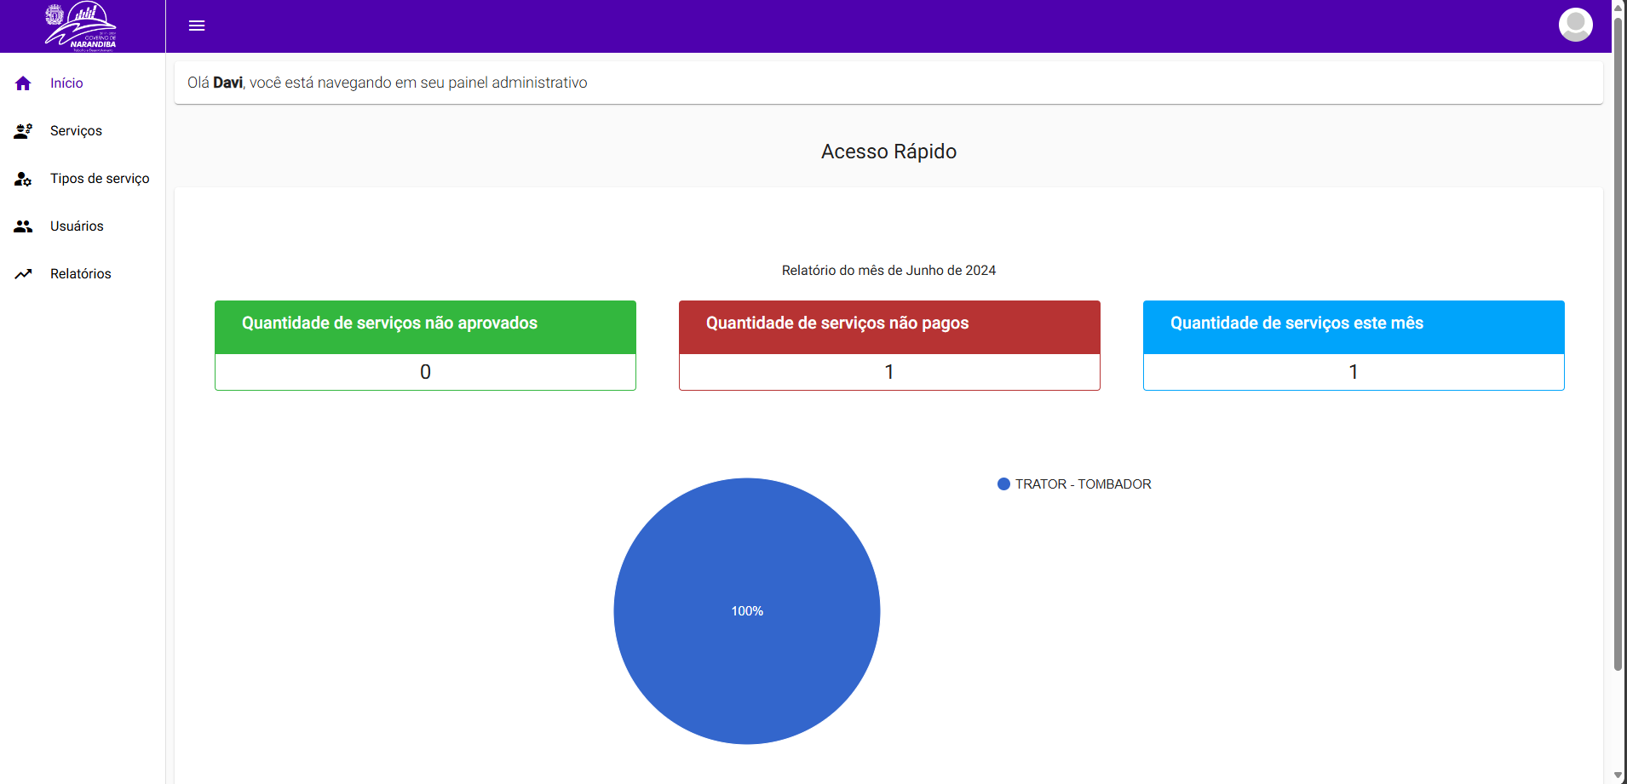Click the 100% pie chart slice
The image size is (1627, 784).
(x=747, y=611)
